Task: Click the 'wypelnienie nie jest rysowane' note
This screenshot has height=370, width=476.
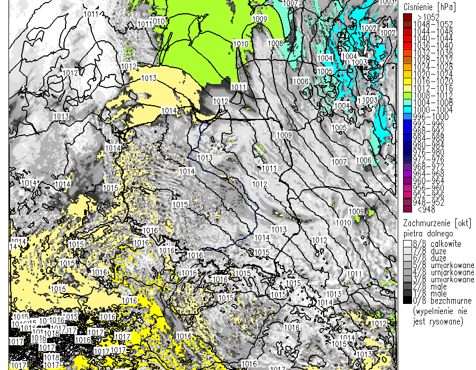Action: click(436, 316)
